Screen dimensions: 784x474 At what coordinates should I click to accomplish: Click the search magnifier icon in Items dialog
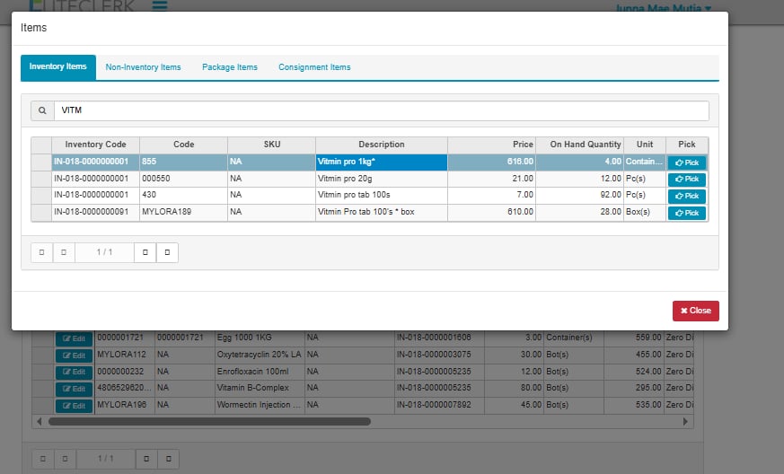coord(42,110)
